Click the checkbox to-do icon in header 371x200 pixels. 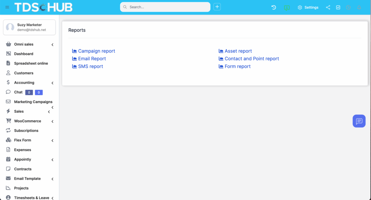338,7
